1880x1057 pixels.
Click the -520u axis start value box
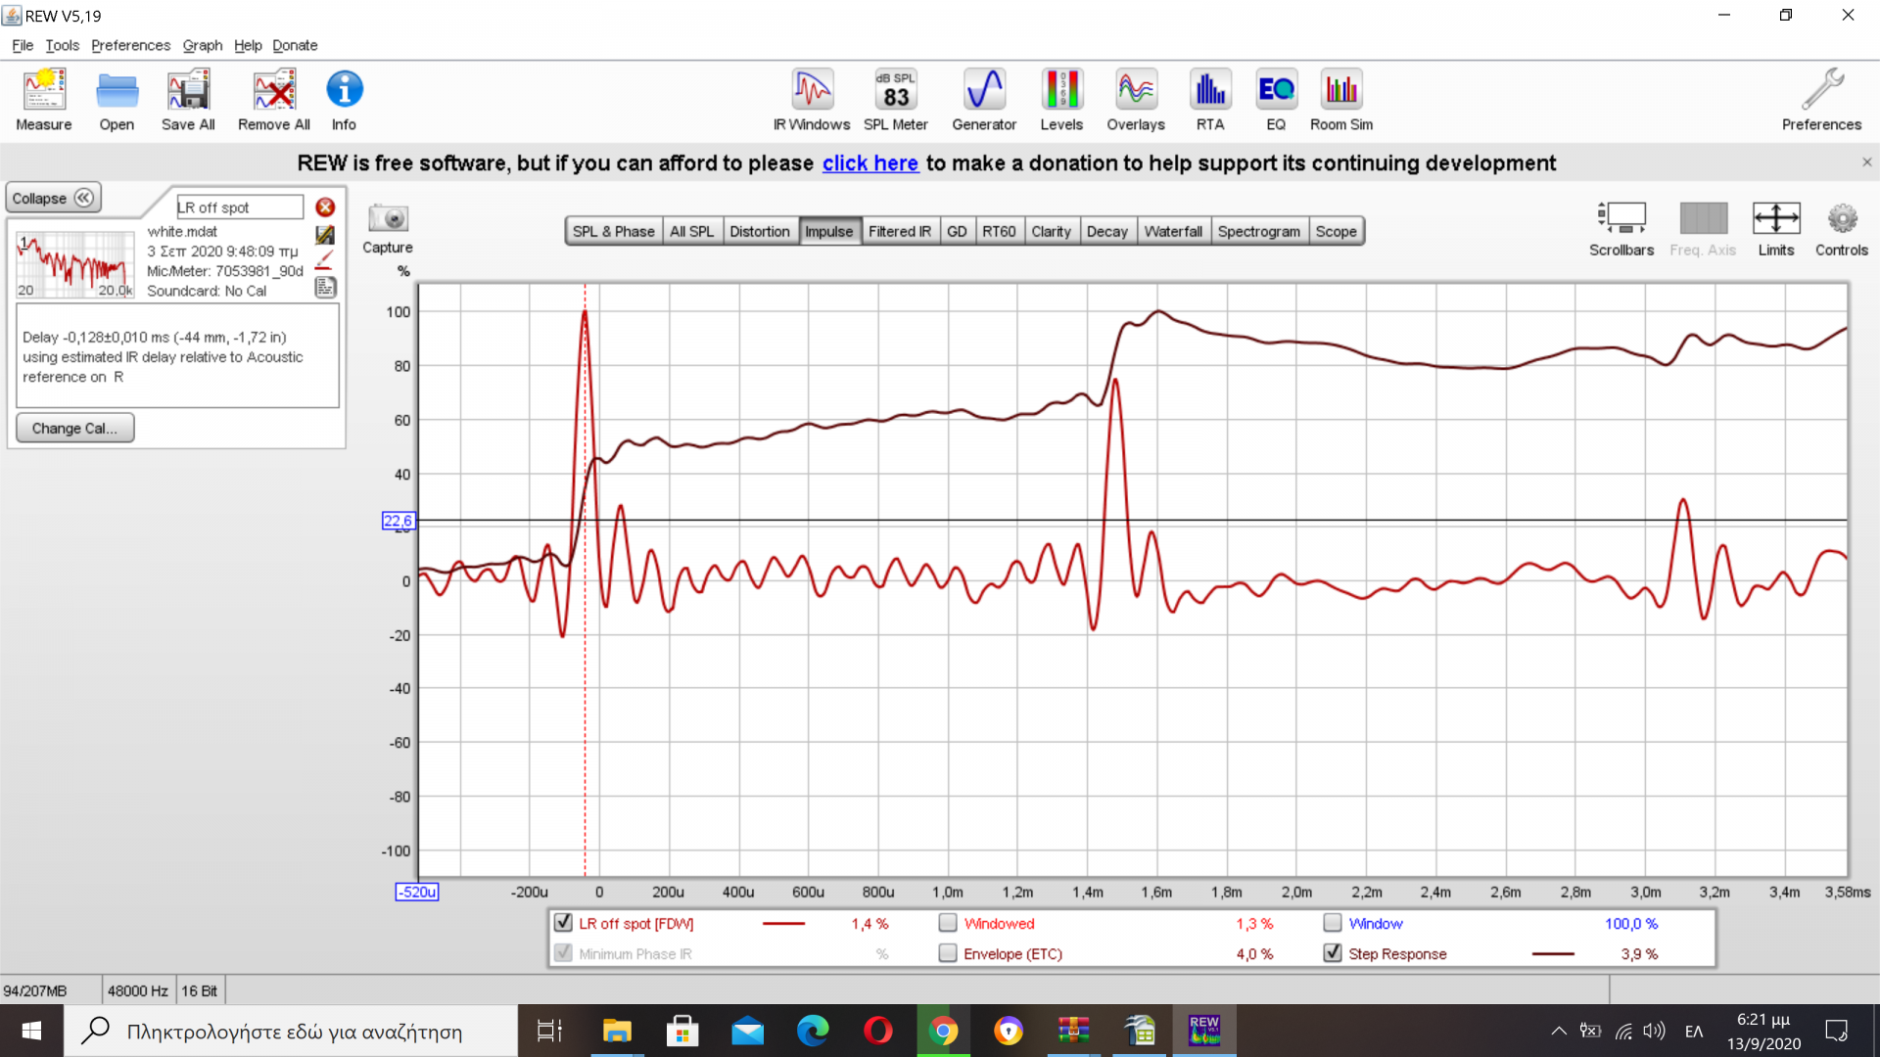pyautogui.click(x=417, y=892)
